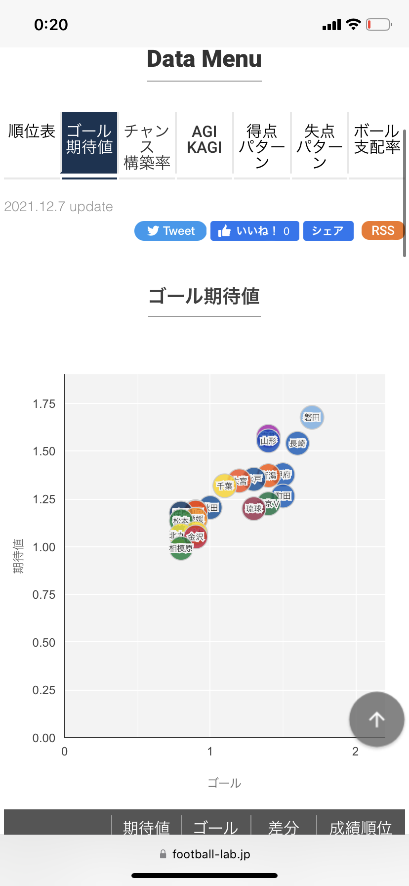The width and height of the screenshot is (409, 886).
Task: Click the Twitter bird Tweet button
Action: click(x=170, y=231)
